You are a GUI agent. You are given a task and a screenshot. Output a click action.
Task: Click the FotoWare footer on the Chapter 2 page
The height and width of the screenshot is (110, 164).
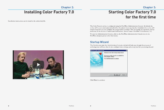(71, 106)
